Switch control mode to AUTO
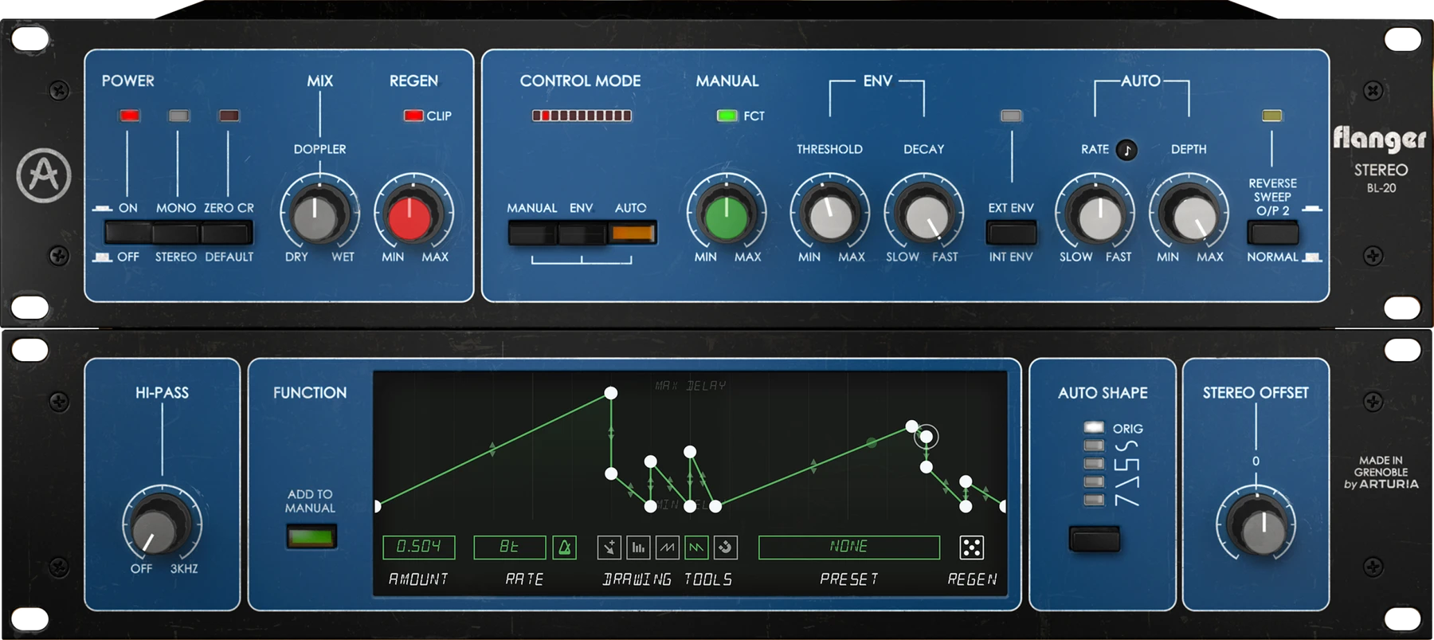The image size is (1434, 640). (x=632, y=234)
